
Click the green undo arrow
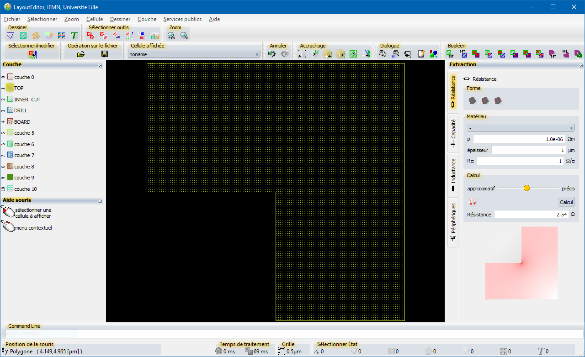tap(272, 54)
